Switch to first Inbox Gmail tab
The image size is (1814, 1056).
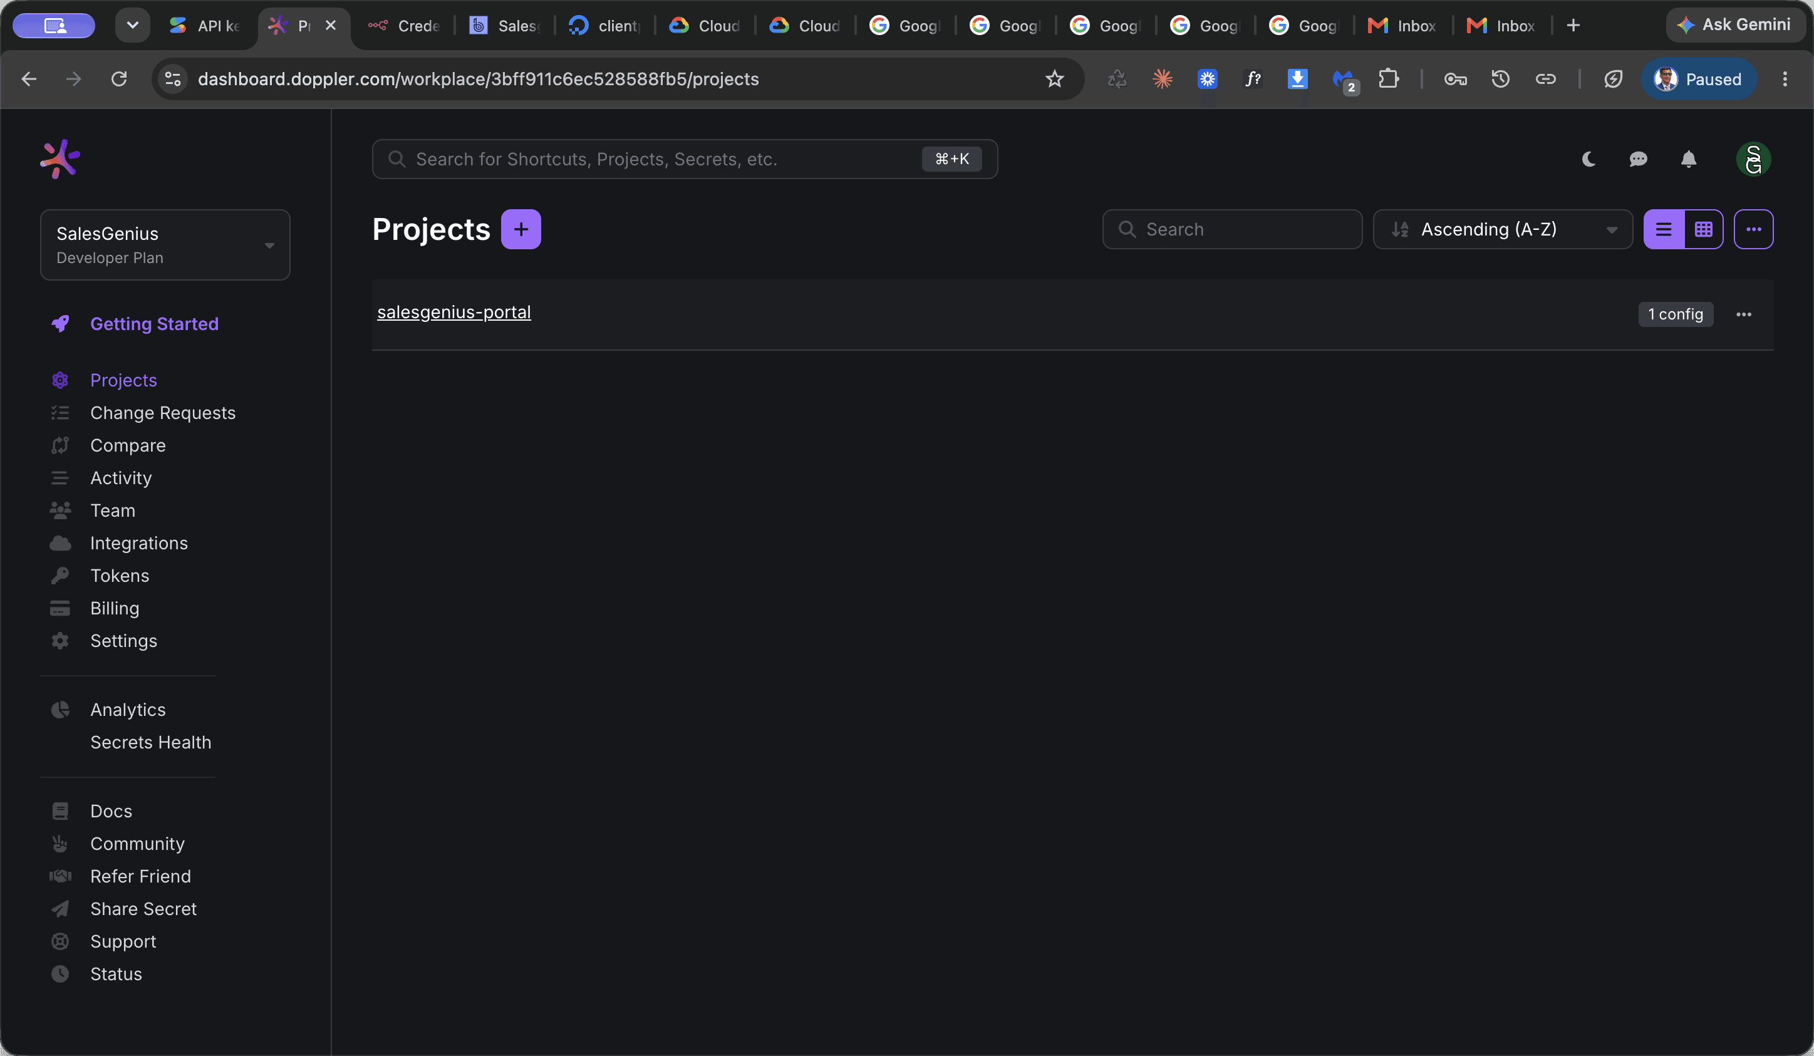[1402, 26]
